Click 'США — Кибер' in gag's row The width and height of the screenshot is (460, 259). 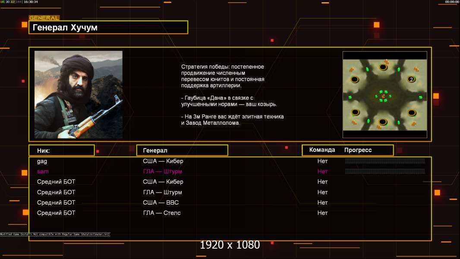tap(163, 161)
